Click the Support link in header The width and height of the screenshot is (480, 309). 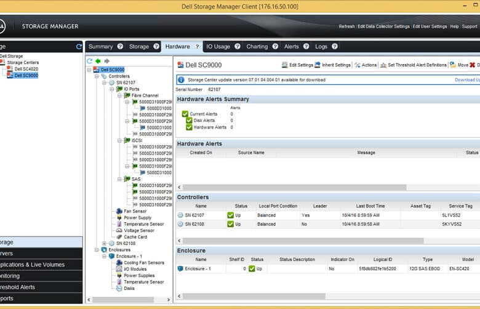(470, 26)
